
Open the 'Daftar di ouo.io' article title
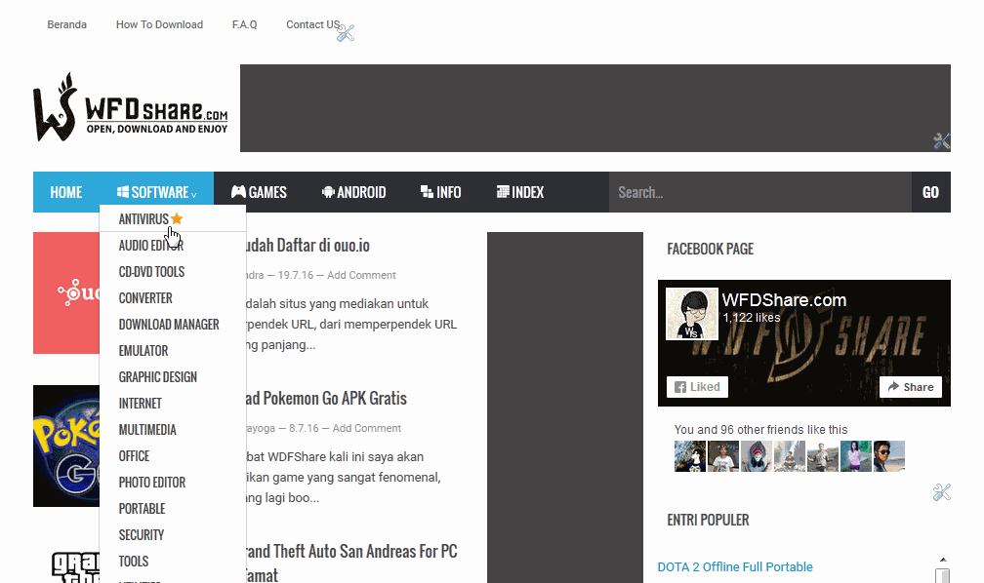[x=308, y=245]
